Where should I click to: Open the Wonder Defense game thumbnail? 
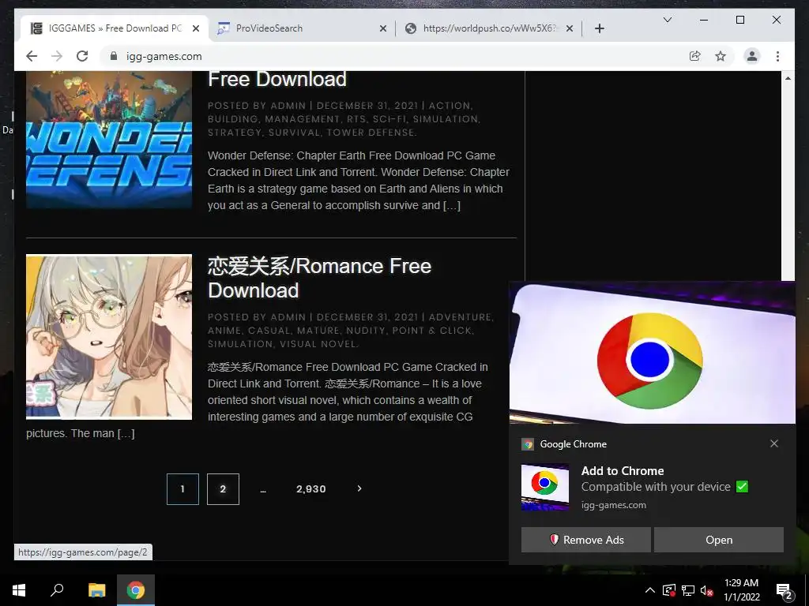pos(109,140)
